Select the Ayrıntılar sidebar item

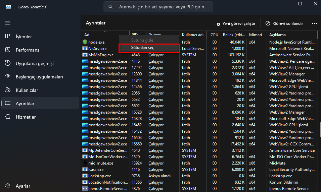(40, 104)
